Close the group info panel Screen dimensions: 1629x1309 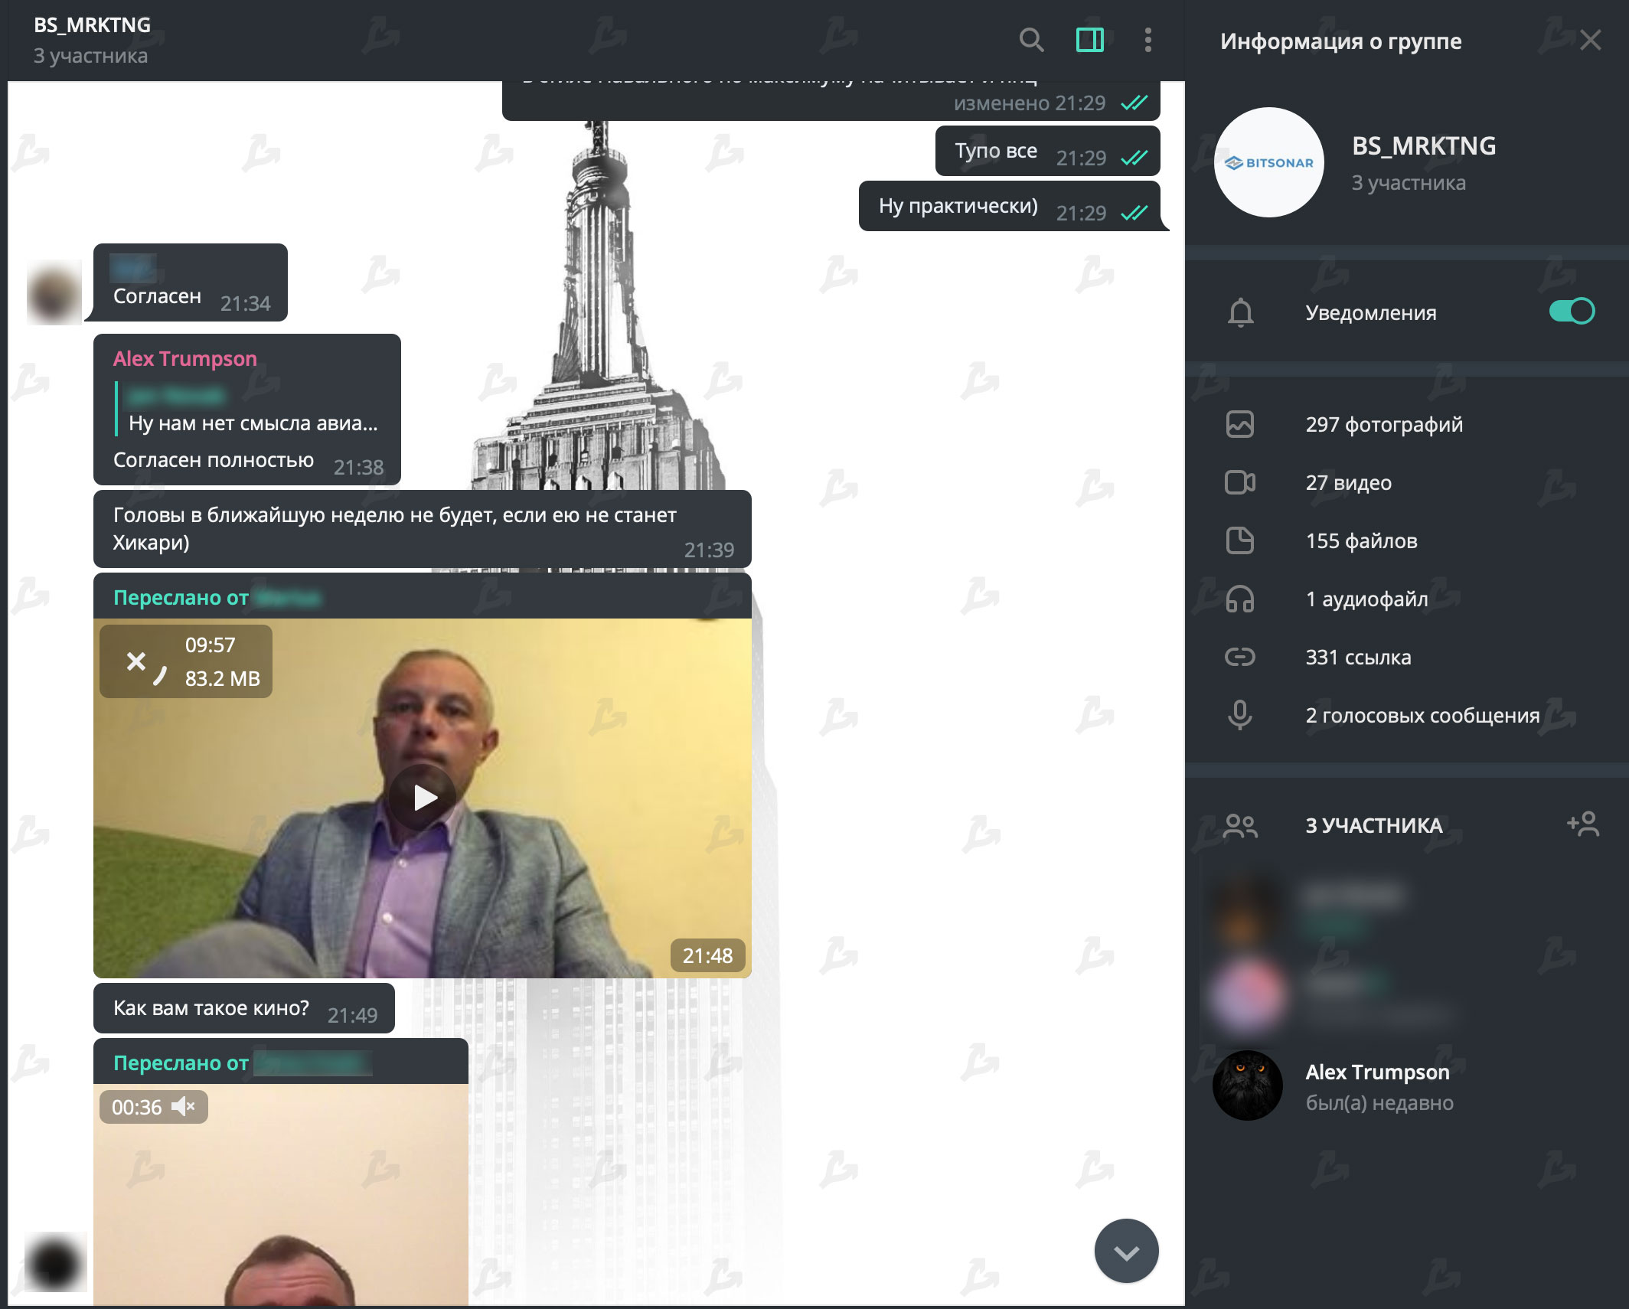[1590, 41]
